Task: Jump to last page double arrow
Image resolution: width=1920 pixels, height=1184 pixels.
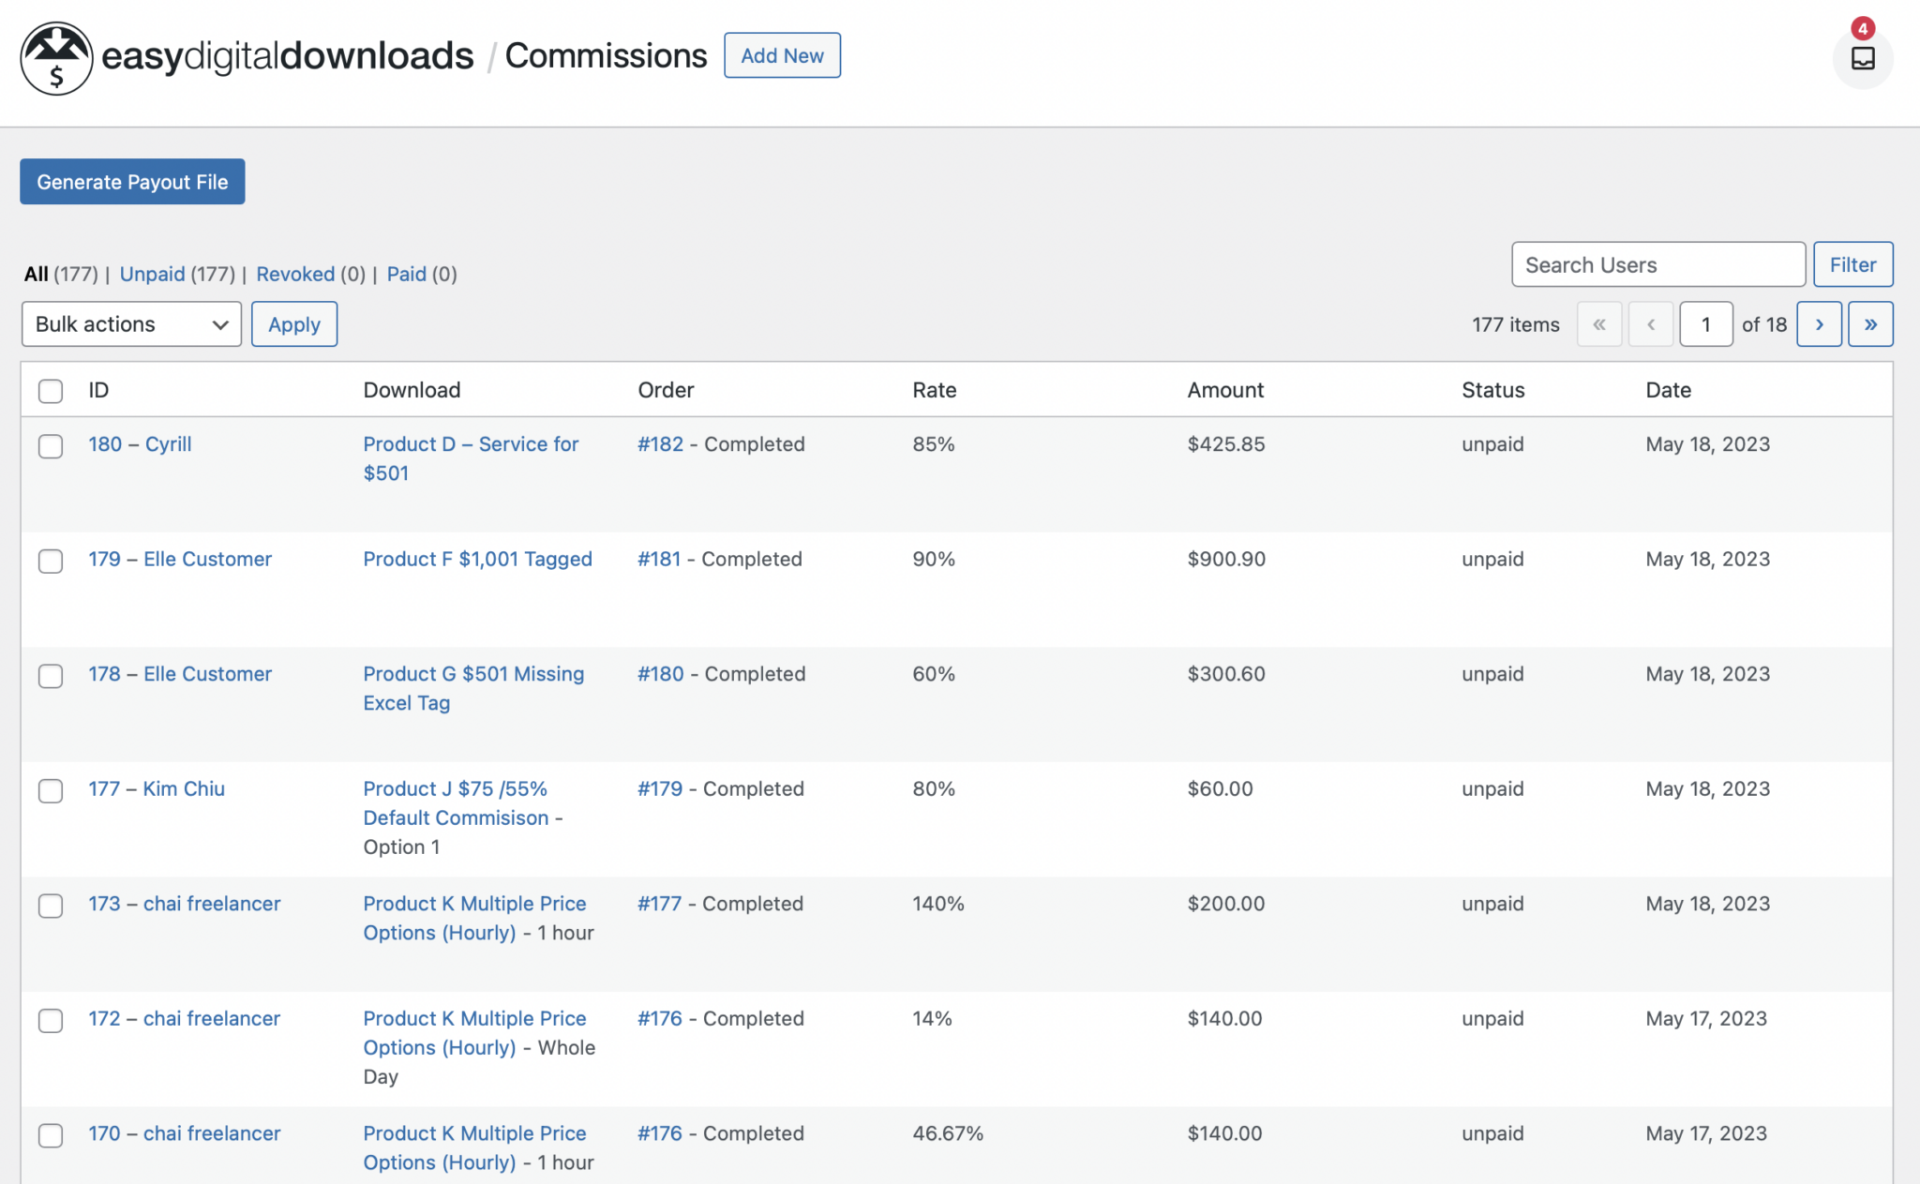Action: tap(1869, 324)
